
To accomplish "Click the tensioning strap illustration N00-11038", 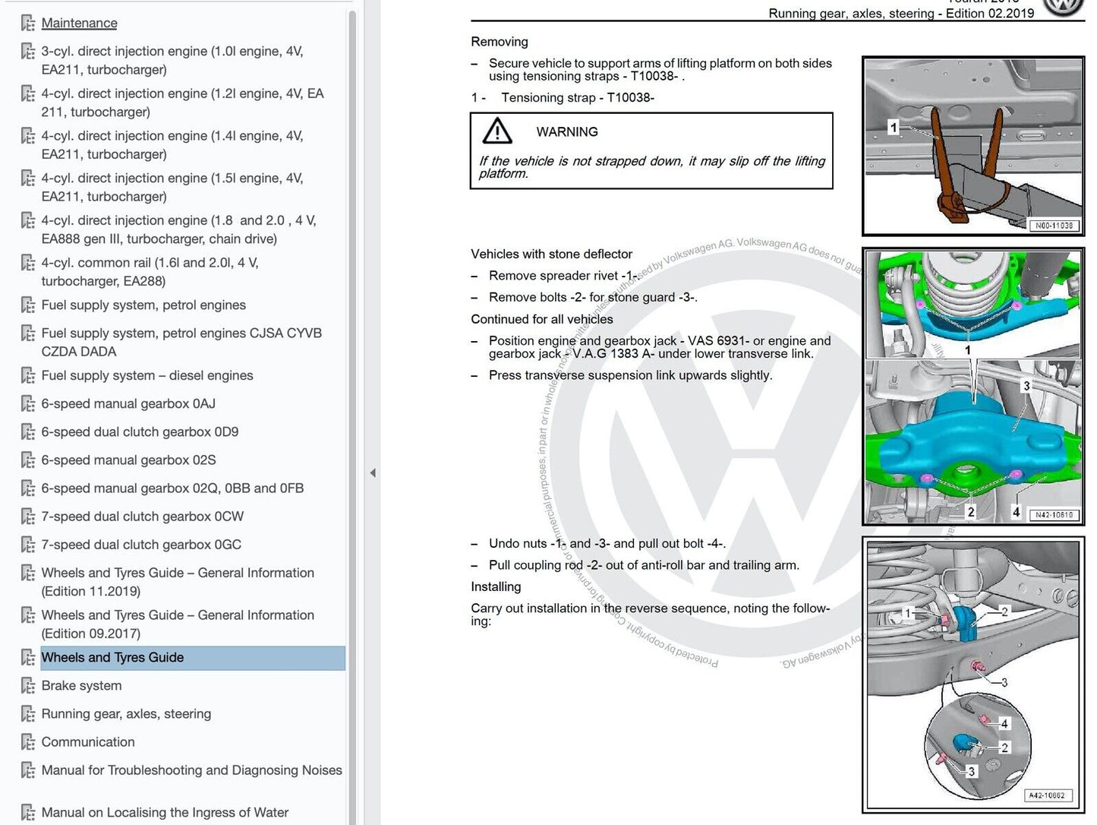I will (x=973, y=145).
